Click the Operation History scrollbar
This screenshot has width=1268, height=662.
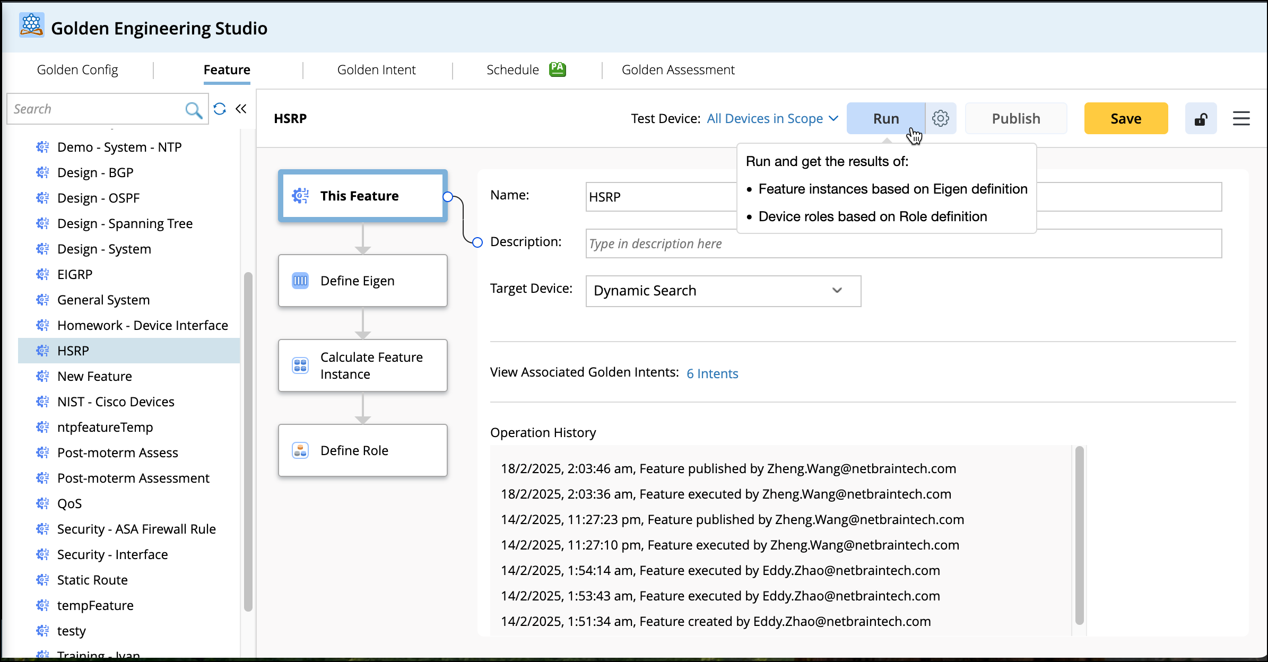coord(1079,536)
